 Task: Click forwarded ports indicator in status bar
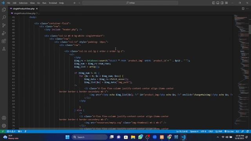20,132
